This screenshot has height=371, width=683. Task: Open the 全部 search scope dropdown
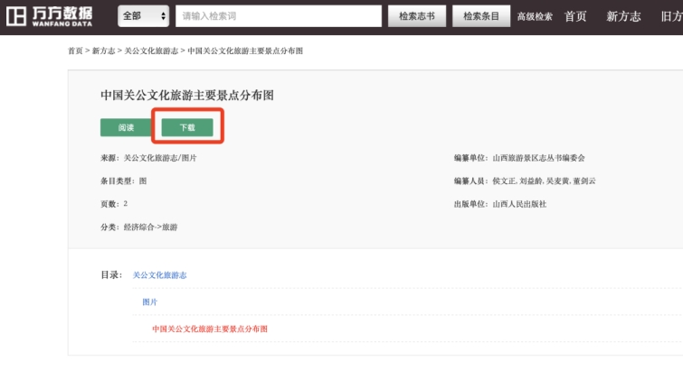pyautogui.click(x=143, y=16)
